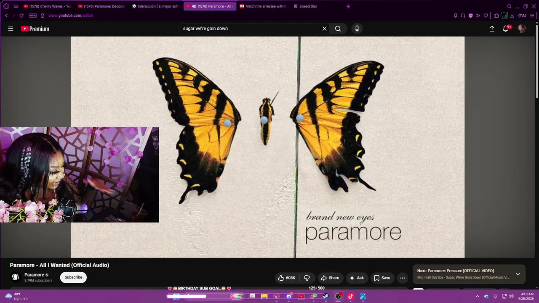This screenshot has height=303, width=539.
Task: Share the Paramore video
Action: click(330, 278)
